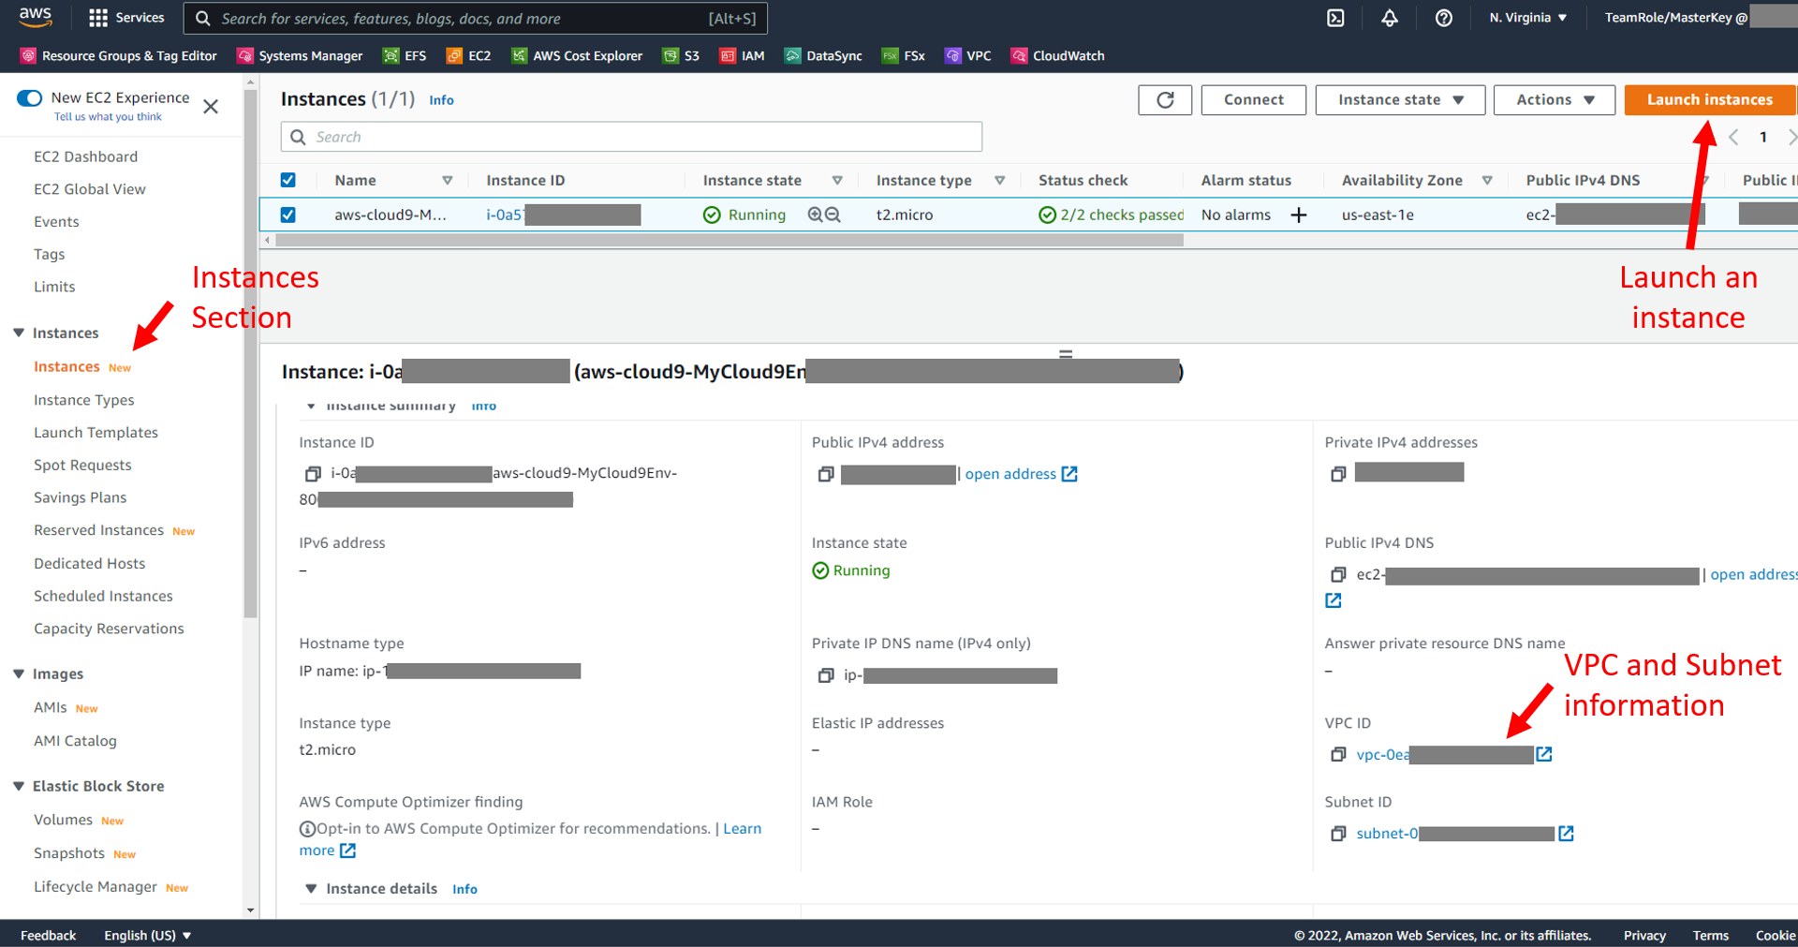This screenshot has width=1798, height=947.
Task: Open Capacity Reservations
Action: click(110, 629)
